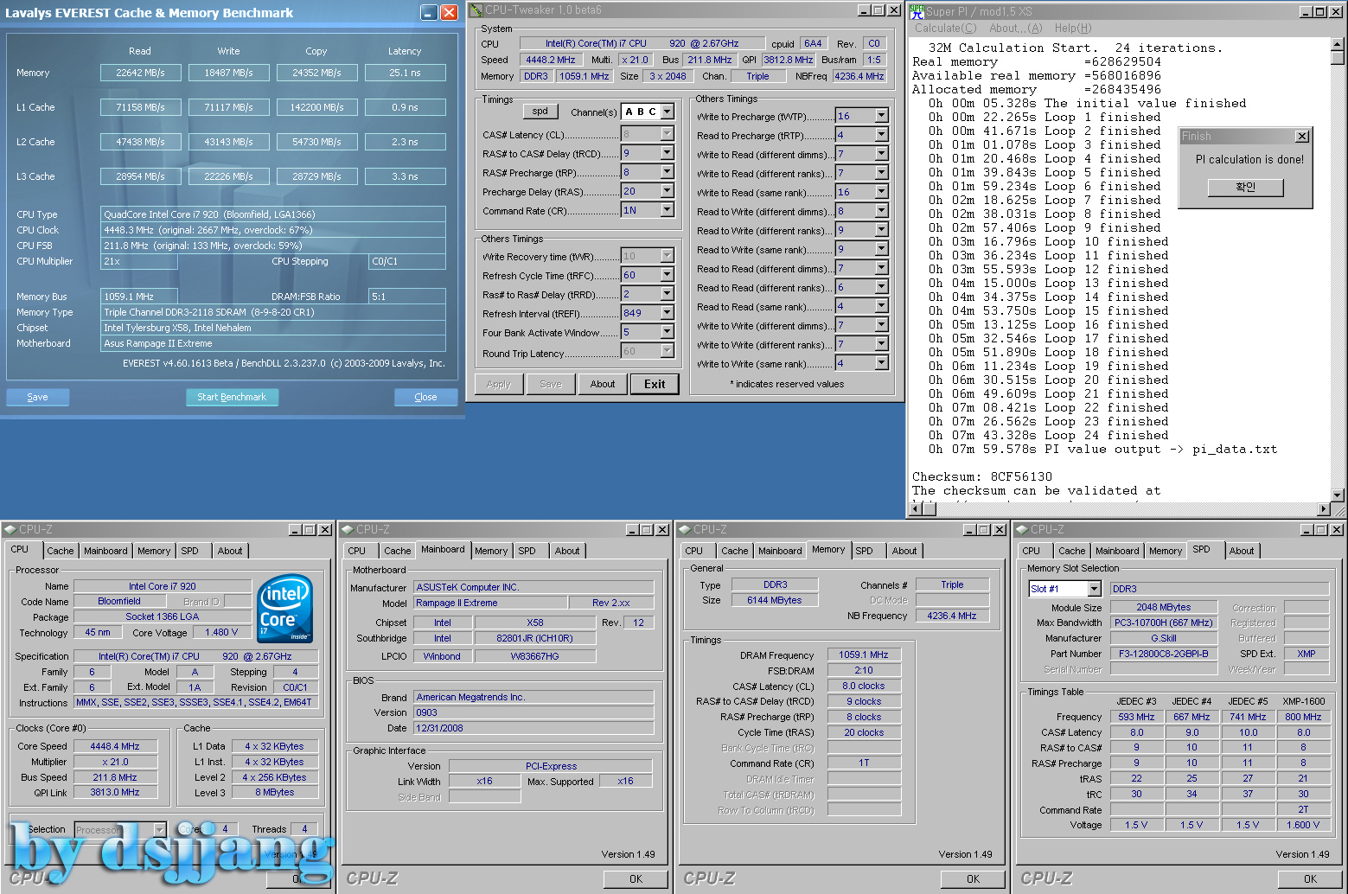Viewport: 1348px width, 894px height.
Task: Open the Command Rate (CR) dropdown
Action: (668, 210)
